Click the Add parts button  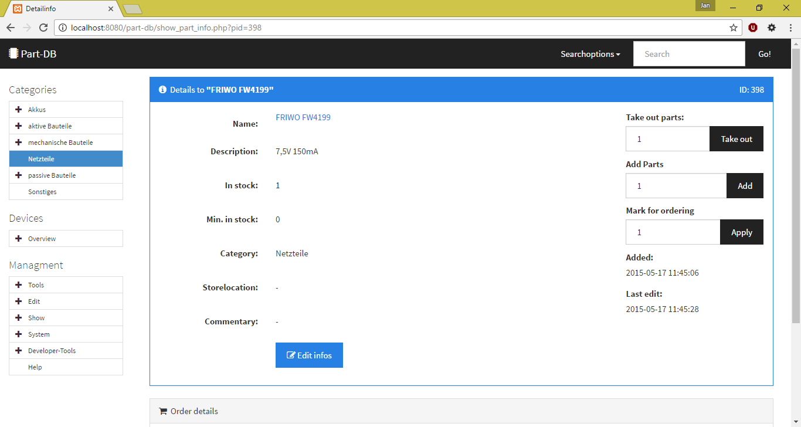coord(745,186)
